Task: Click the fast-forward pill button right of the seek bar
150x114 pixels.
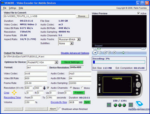Action: 143,49
